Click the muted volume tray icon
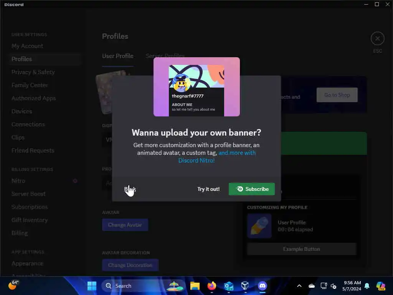 pyautogui.click(x=334, y=286)
